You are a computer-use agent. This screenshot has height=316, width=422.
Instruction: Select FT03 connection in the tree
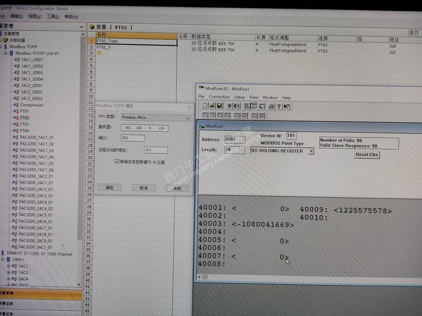coord(24,124)
